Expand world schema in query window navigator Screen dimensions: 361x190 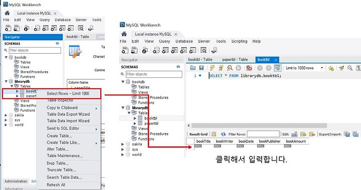click(123, 154)
